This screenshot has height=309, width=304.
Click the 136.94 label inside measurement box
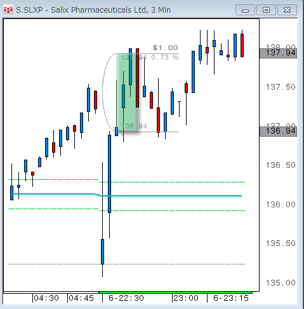tap(134, 127)
